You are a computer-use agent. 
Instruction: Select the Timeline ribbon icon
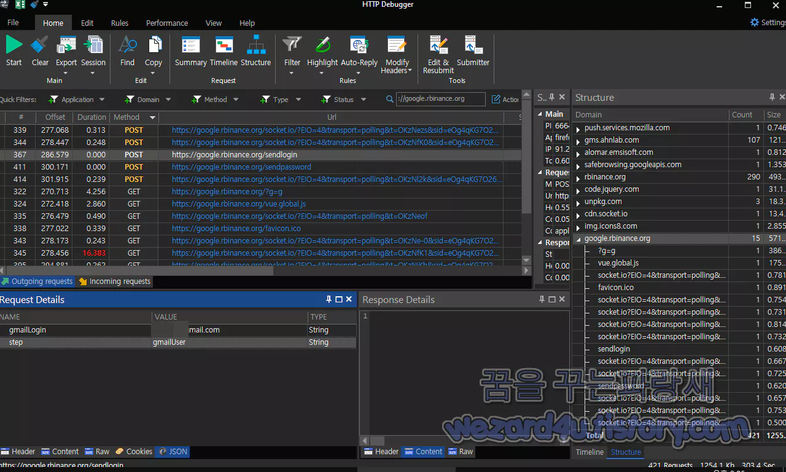(224, 45)
